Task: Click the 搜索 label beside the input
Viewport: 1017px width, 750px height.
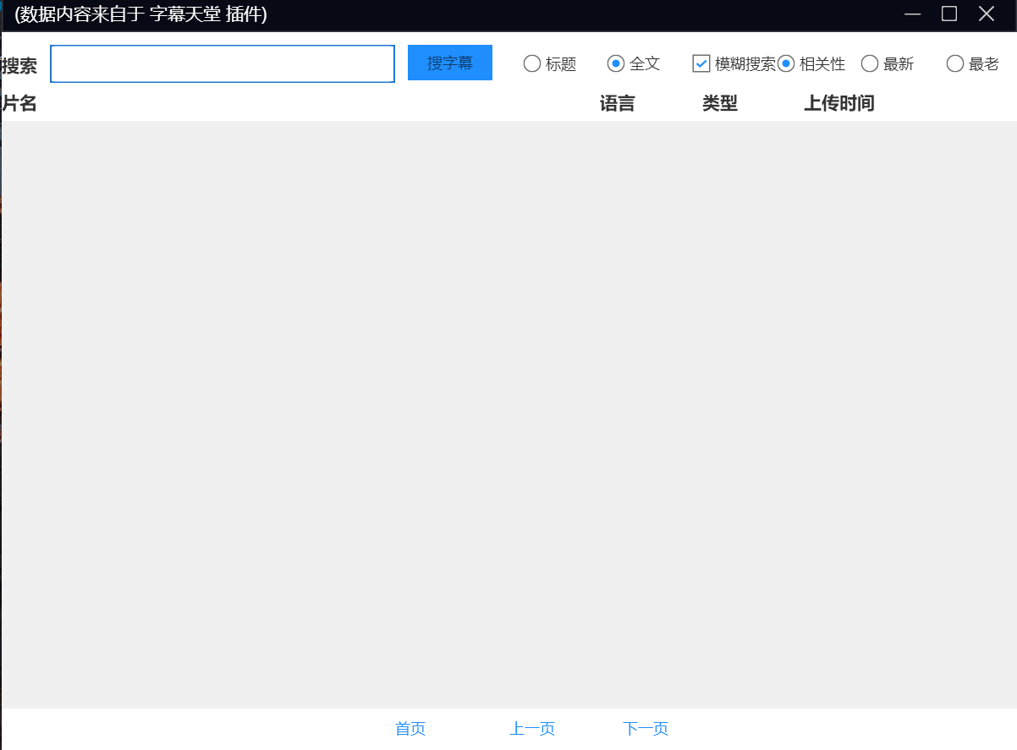Action: click(20, 63)
